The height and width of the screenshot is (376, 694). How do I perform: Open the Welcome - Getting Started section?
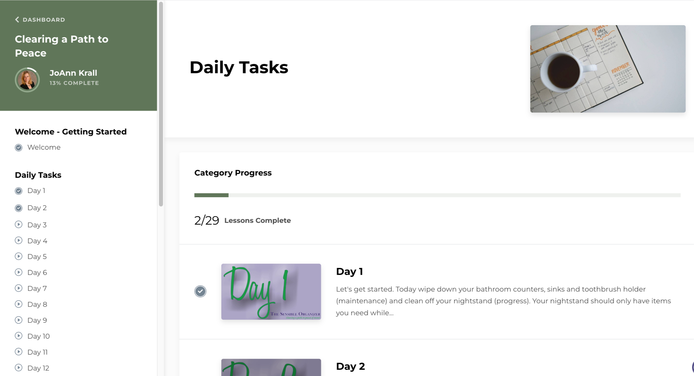71,132
